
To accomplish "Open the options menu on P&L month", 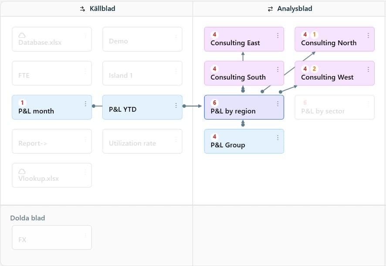I will (85, 103).
